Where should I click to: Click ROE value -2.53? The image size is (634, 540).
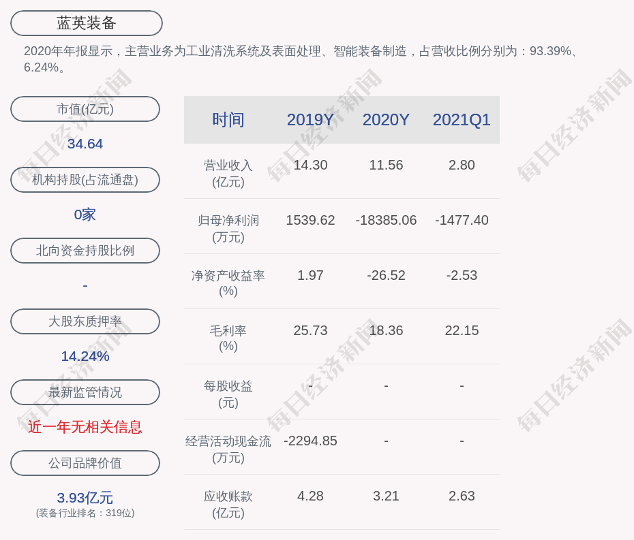pos(462,276)
